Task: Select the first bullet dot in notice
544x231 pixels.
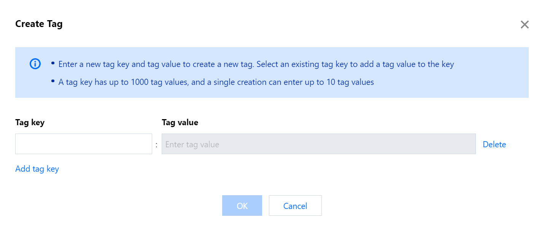Action: point(53,63)
